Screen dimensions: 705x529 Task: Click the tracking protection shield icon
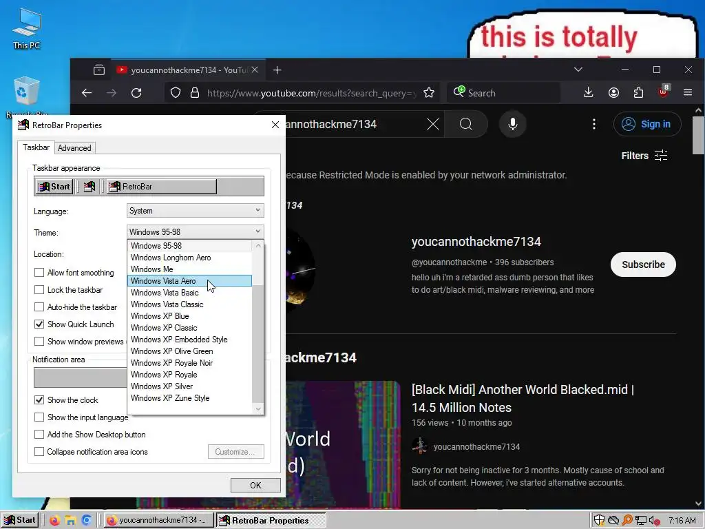pos(176,93)
